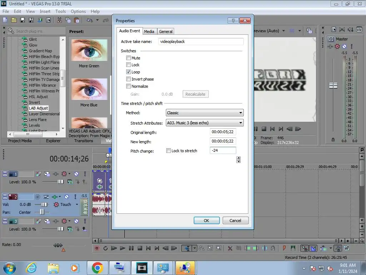
Task: Enable the Mute checkbox
Action: pyautogui.click(x=128, y=58)
